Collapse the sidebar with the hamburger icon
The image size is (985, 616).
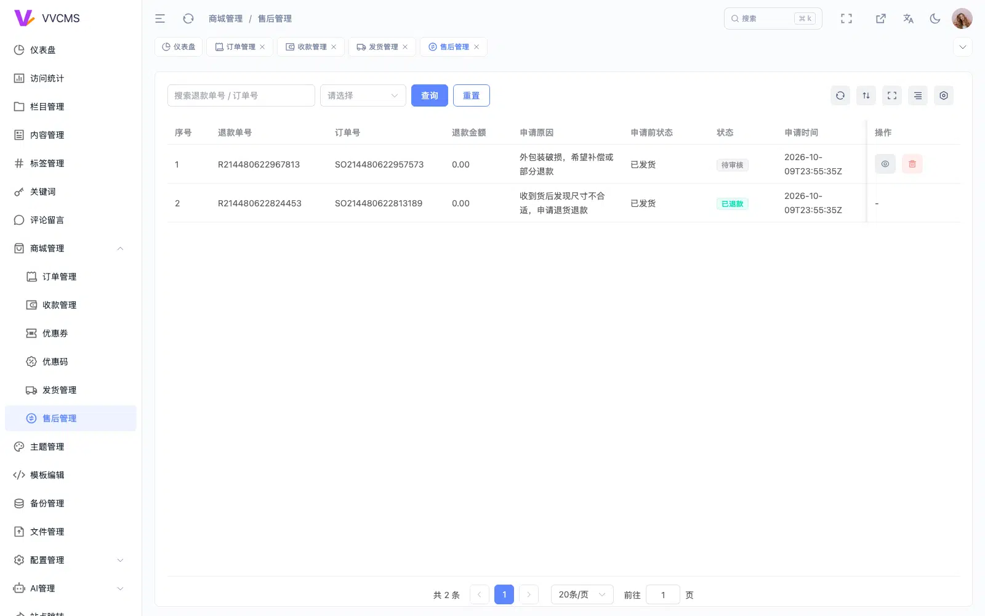(x=160, y=18)
